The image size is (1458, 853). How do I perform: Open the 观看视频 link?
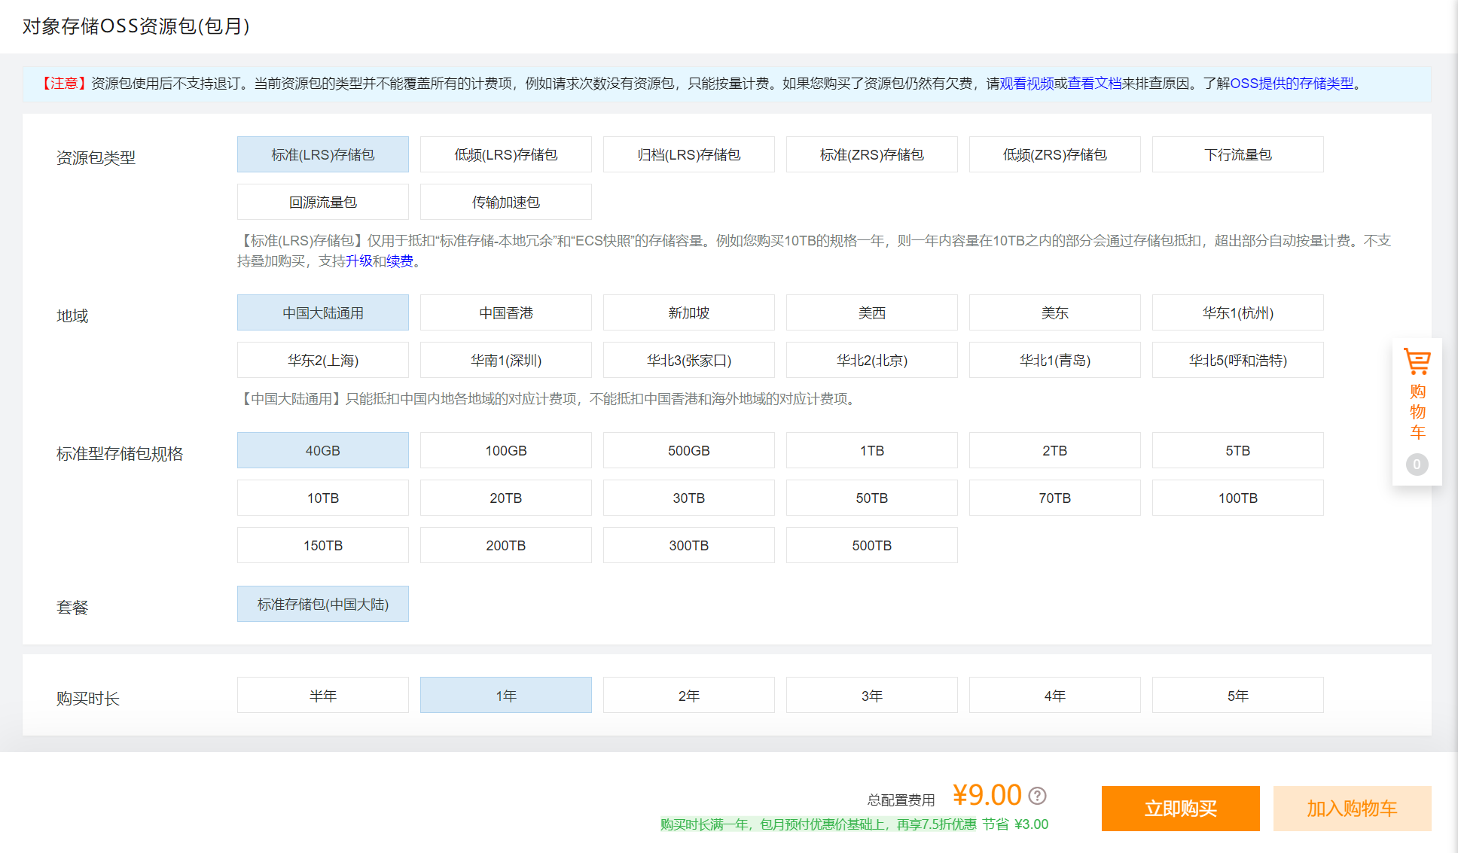pos(1026,84)
